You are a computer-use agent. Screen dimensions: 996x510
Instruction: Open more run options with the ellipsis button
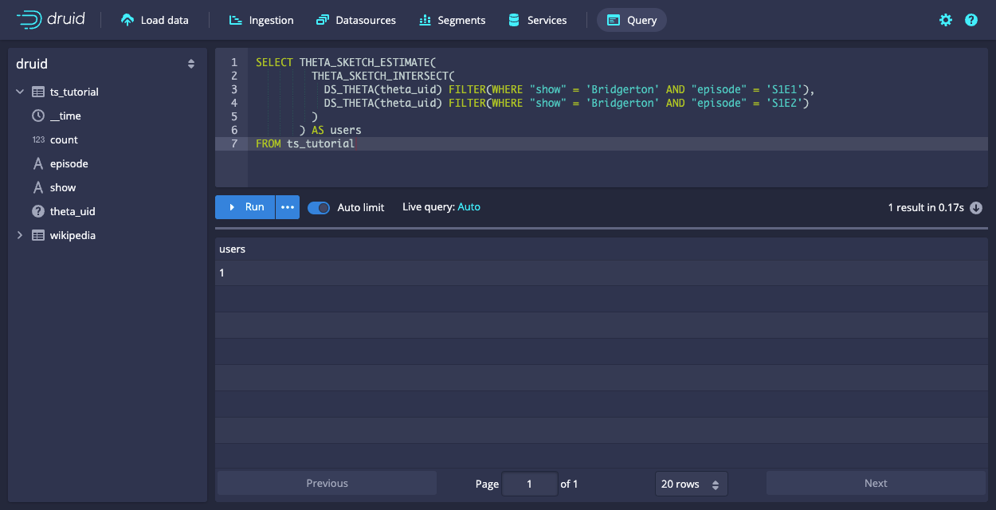point(287,207)
